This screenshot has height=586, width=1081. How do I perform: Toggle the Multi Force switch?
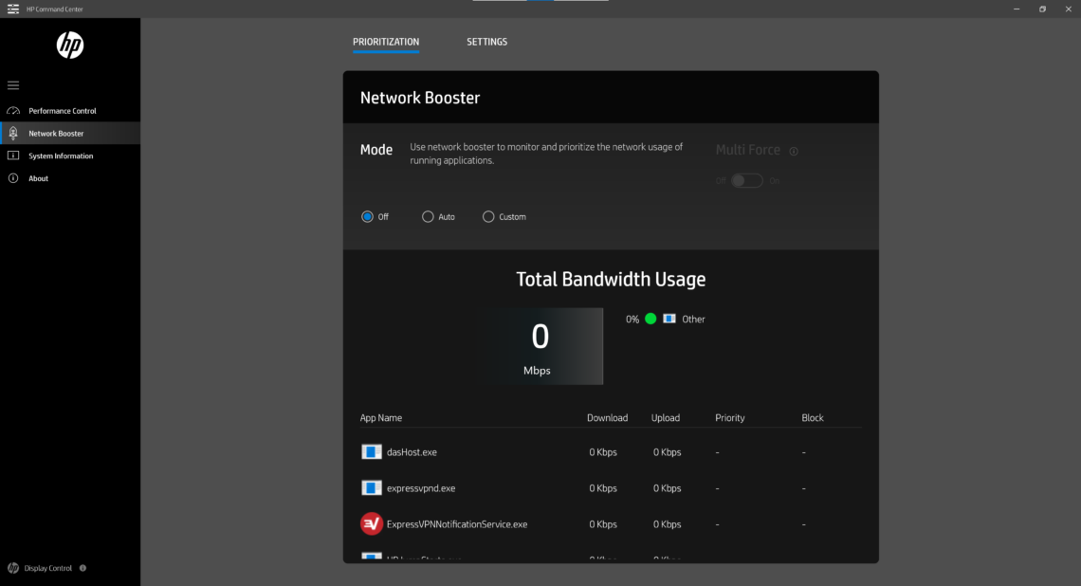pos(746,181)
